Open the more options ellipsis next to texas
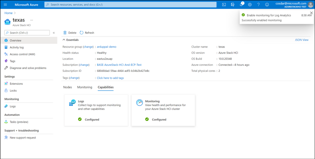The width and height of the screenshot is (315, 159). (32, 20)
